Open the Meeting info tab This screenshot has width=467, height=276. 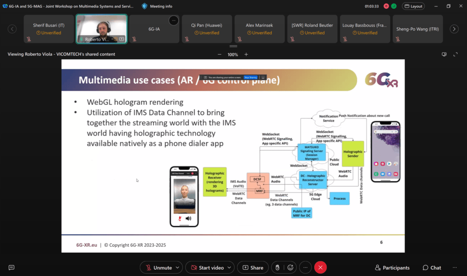click(157, 6)
